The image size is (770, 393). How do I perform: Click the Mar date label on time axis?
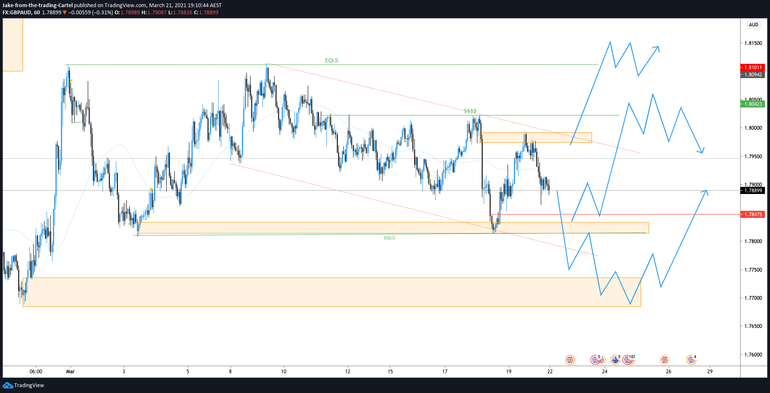coord(70,371)
